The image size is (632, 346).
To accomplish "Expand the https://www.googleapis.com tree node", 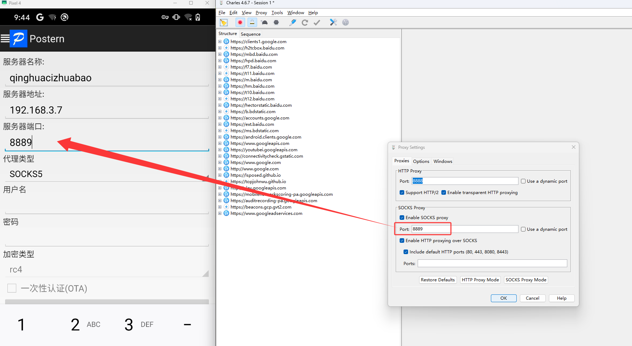I will (220, 143).
